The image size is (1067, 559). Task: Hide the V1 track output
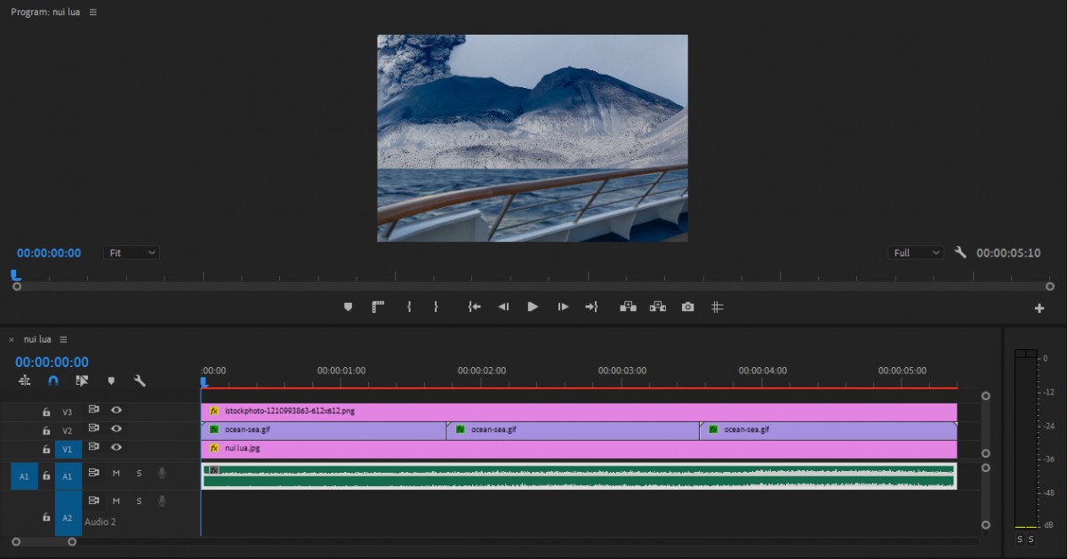point(116,448)
